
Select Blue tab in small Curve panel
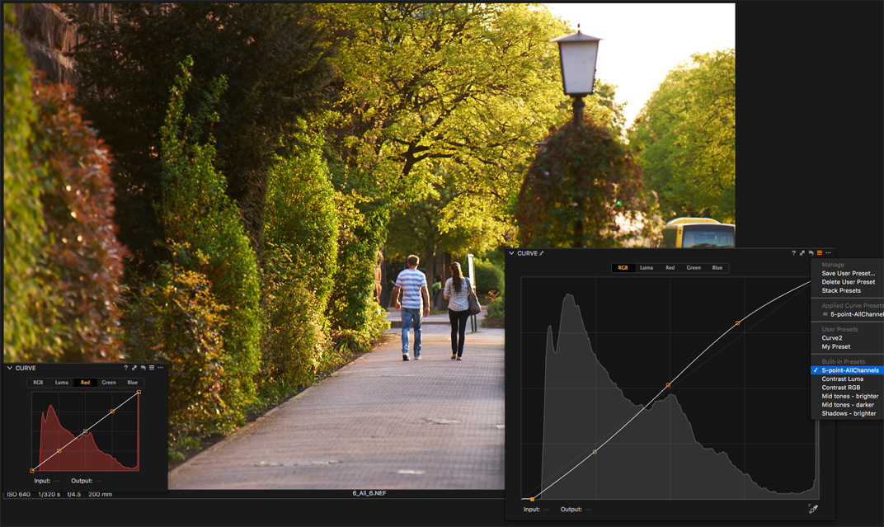(x=133, y=383)
